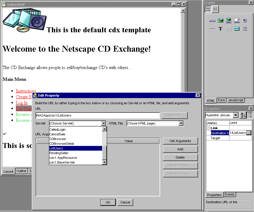Click the Log In link in index.html
The width and height of the screenshot is (254, 212).
pyautogui.click(x=22, y=103)
